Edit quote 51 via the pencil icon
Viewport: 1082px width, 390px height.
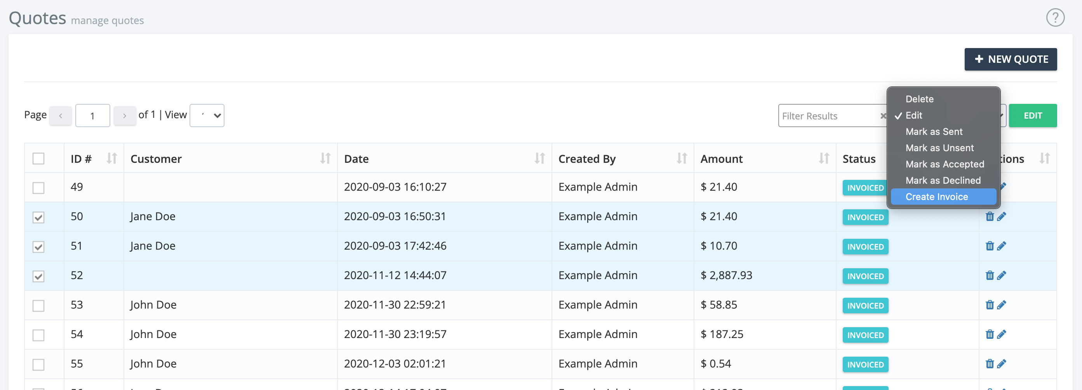click(x=1003, y=246)
